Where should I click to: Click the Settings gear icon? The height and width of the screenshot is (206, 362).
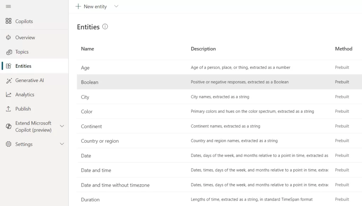click(x=8, y=144)
